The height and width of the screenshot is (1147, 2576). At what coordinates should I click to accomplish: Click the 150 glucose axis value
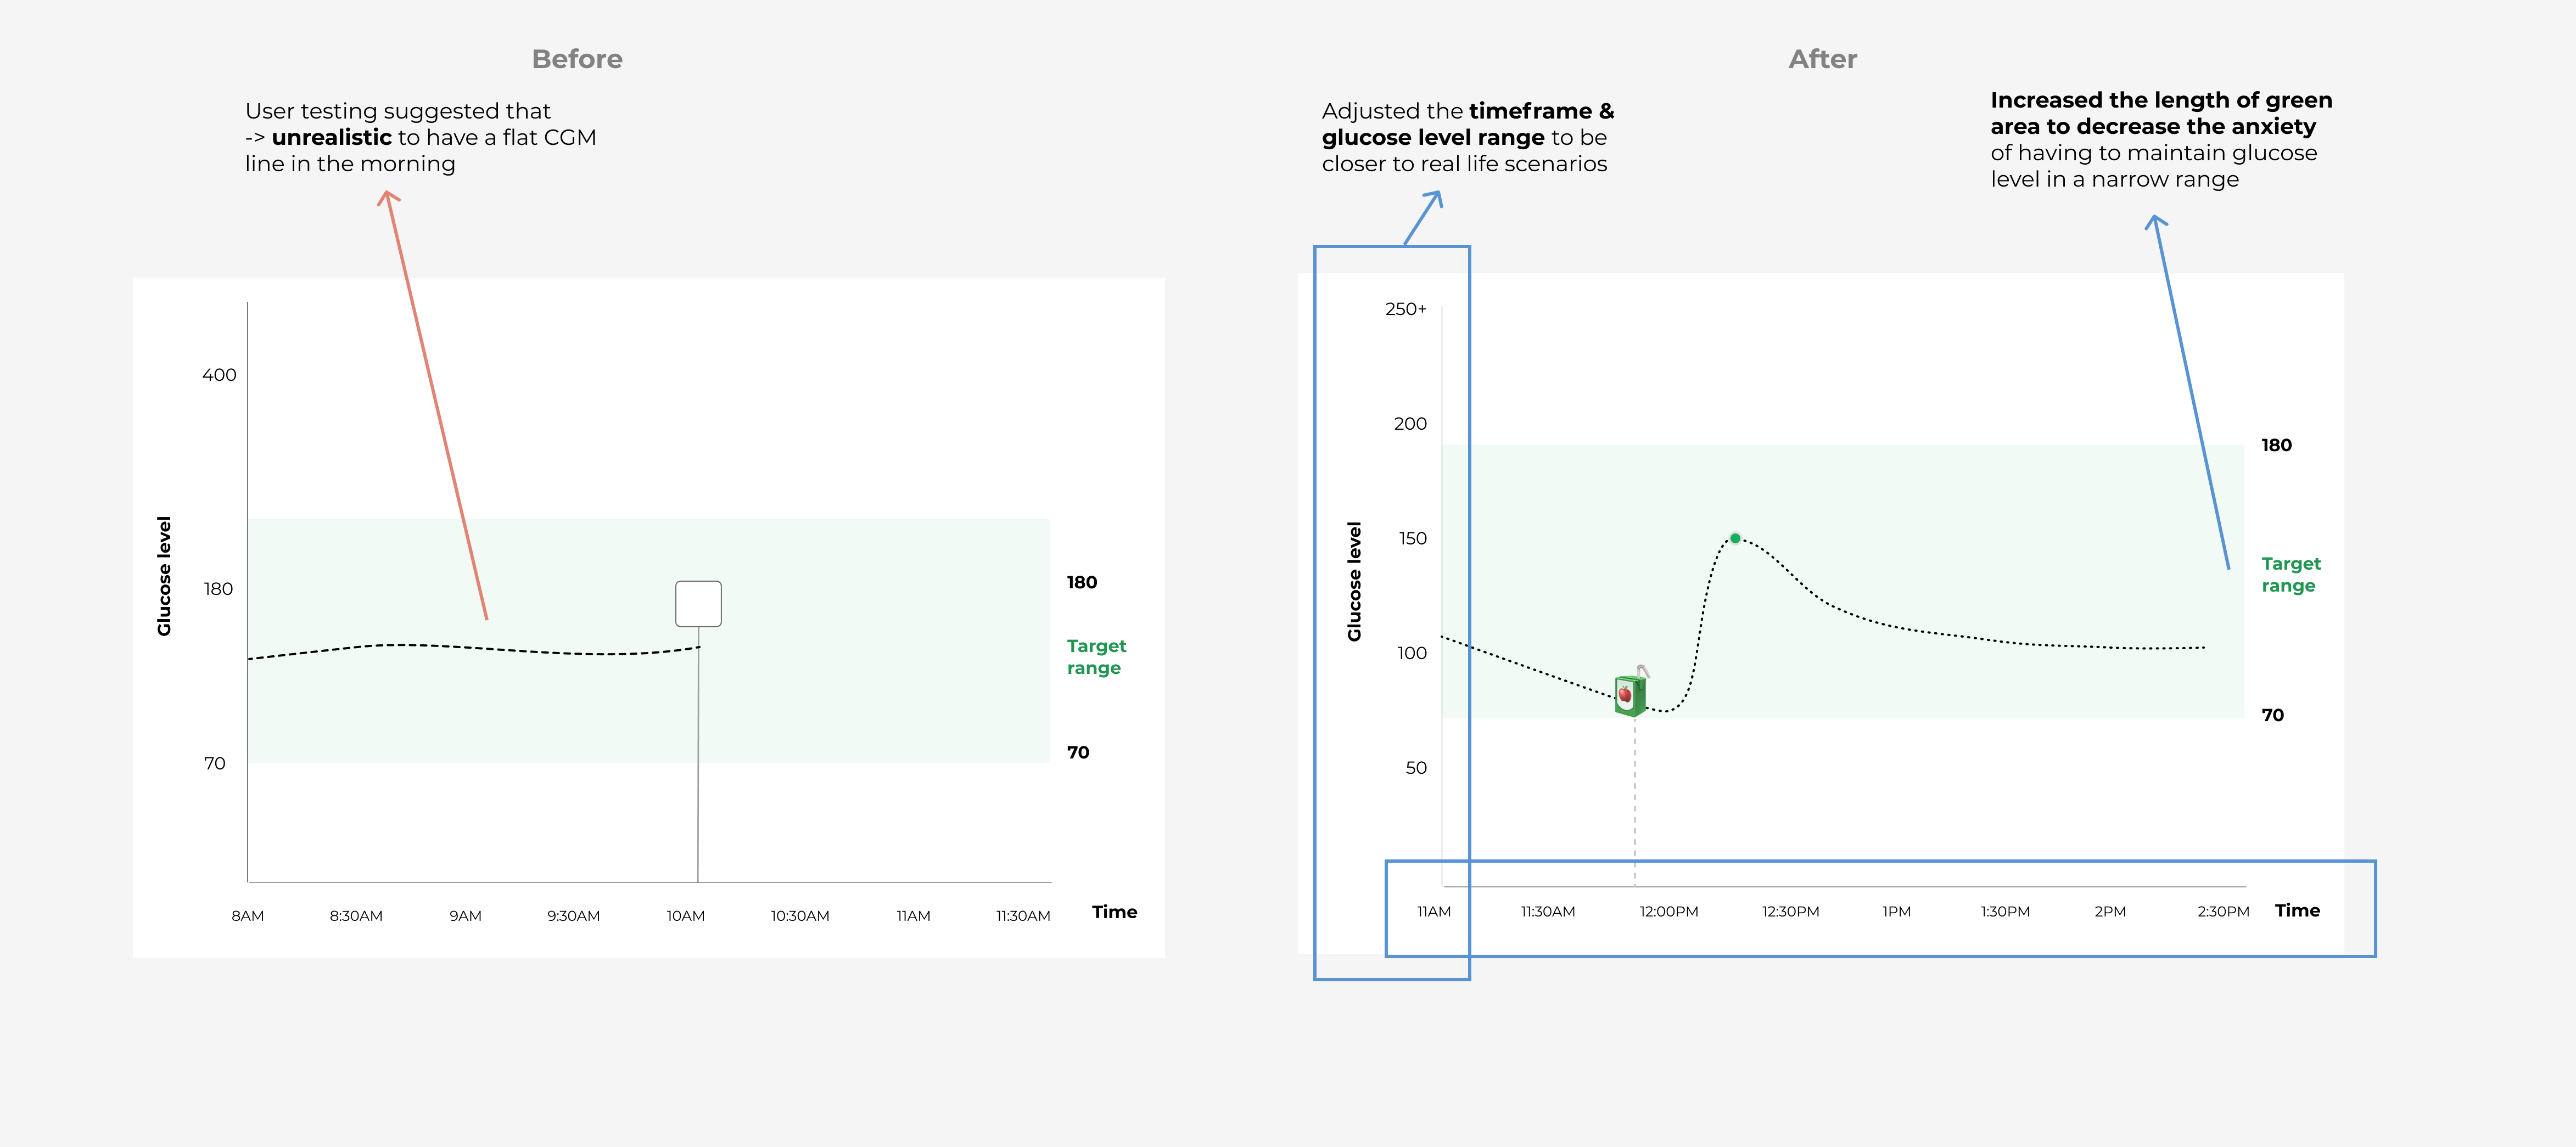click(x=1412, y=539)
